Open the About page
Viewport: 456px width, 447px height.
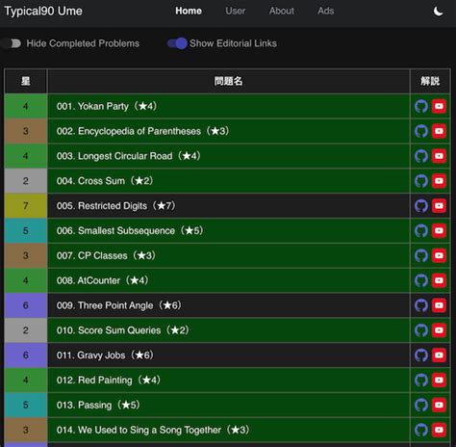282,11
